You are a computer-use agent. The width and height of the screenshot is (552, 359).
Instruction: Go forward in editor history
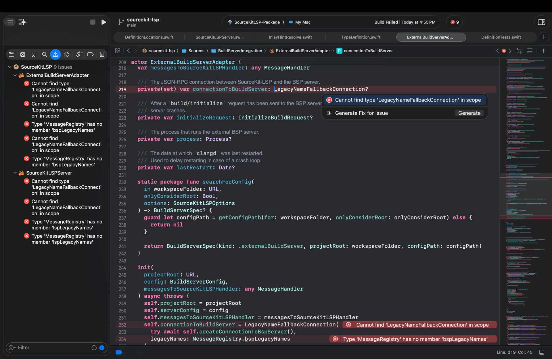pyautogui.click(x=136, y=51)
